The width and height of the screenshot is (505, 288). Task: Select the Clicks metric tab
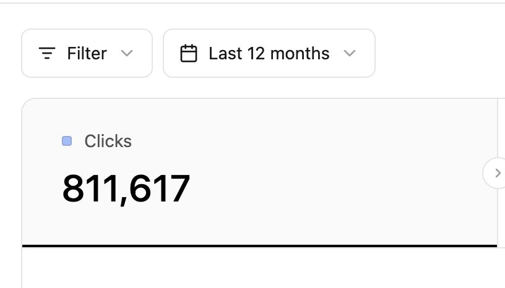pyautogui.click(x=259, y=173)
